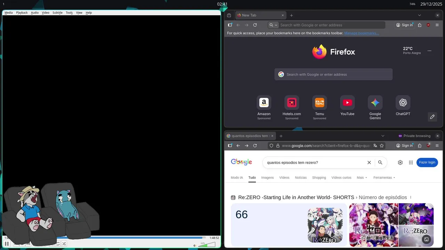Clear the Google search query
445x250 pixels.
coord(369,162)
